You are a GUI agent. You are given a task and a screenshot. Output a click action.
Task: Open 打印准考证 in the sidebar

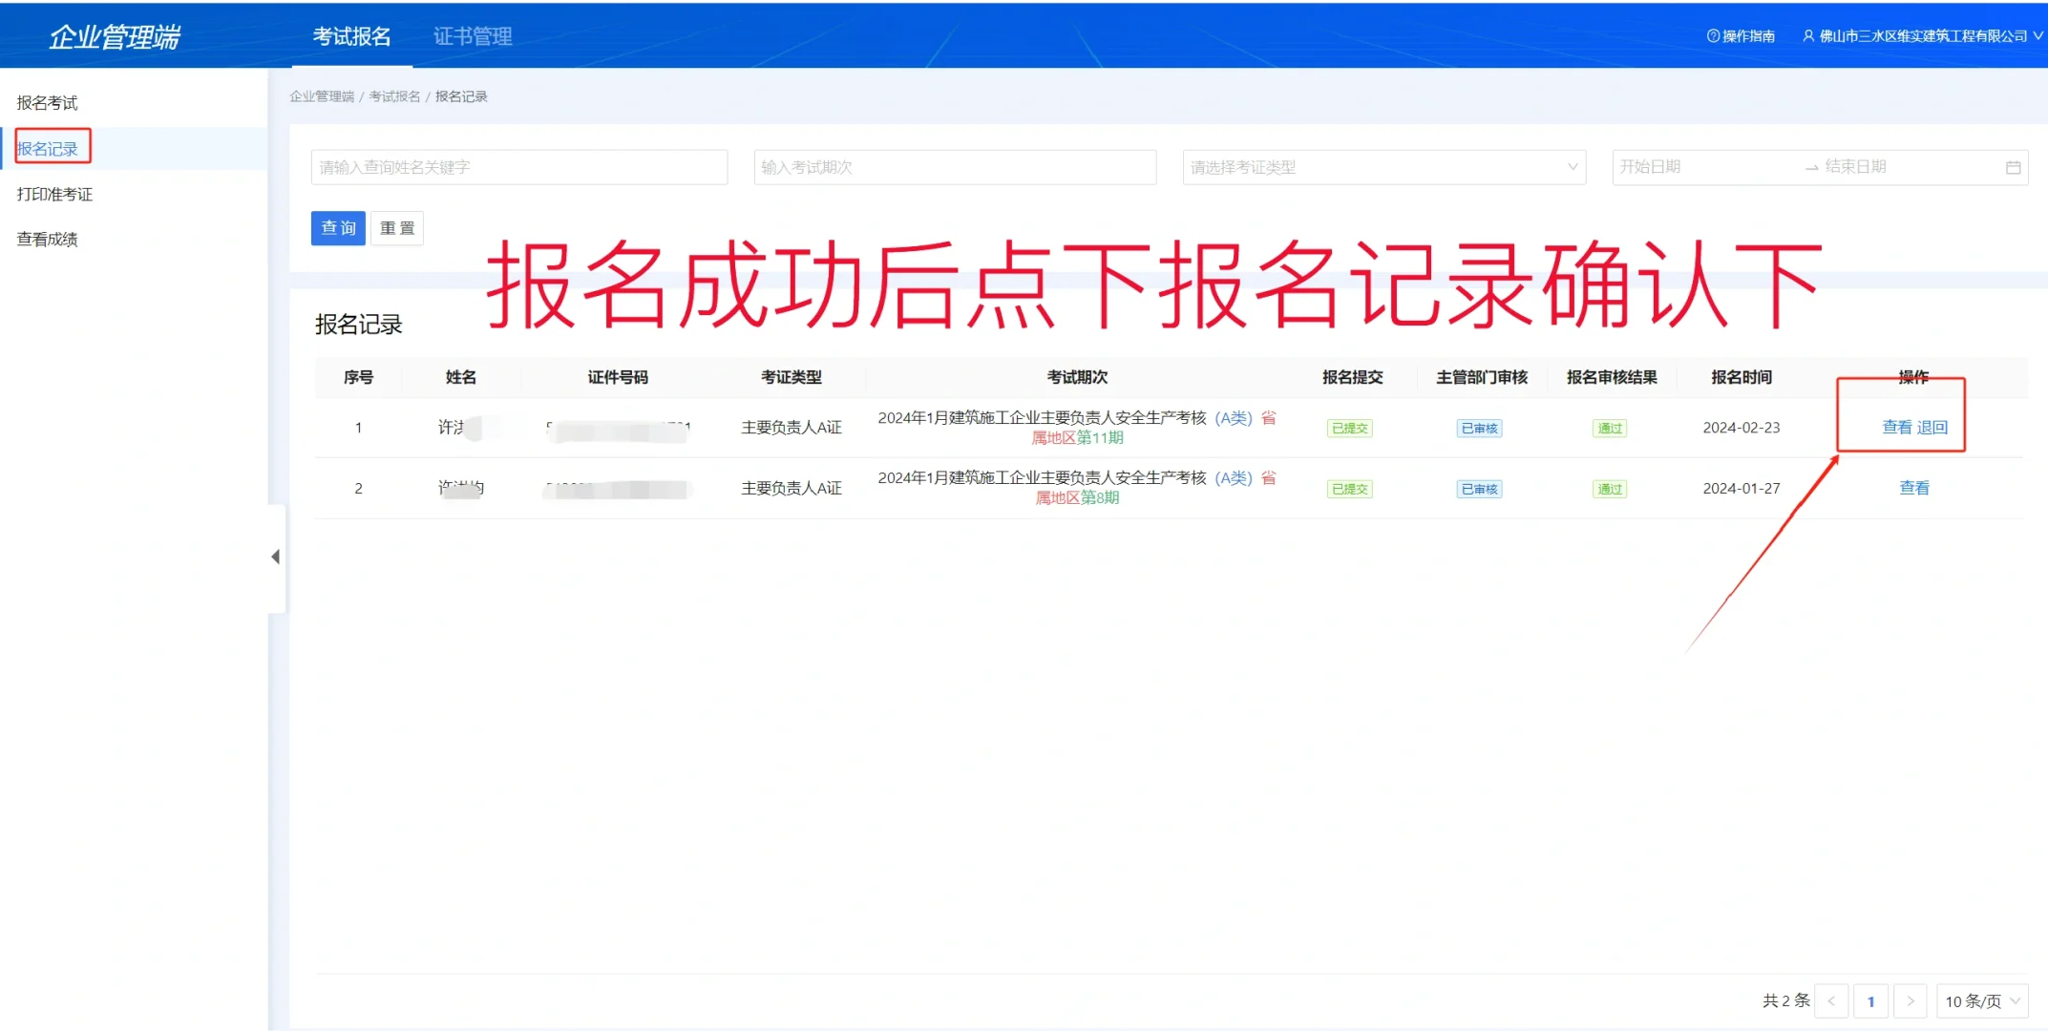point(54,195)
